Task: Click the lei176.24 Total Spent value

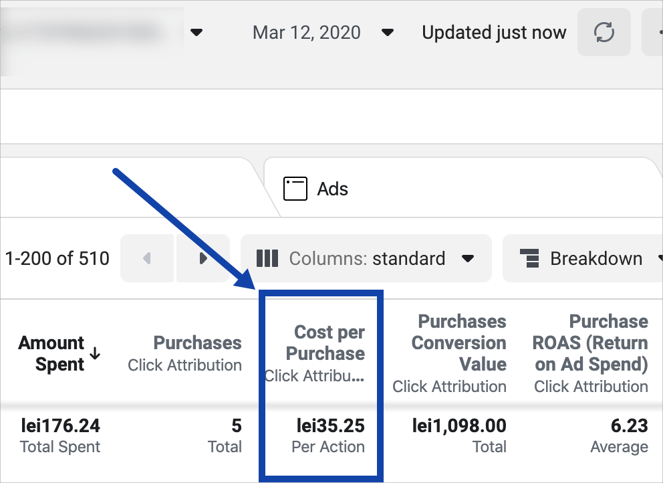Action: tap(60, 425)
